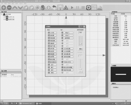
Task: Click the laser warning triangle icon
Action: point(66,8)
